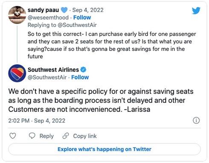The width and height of the screenshot is (209, 163).
Task: Like the tweet with the heart icon
Action: point(13,136)
